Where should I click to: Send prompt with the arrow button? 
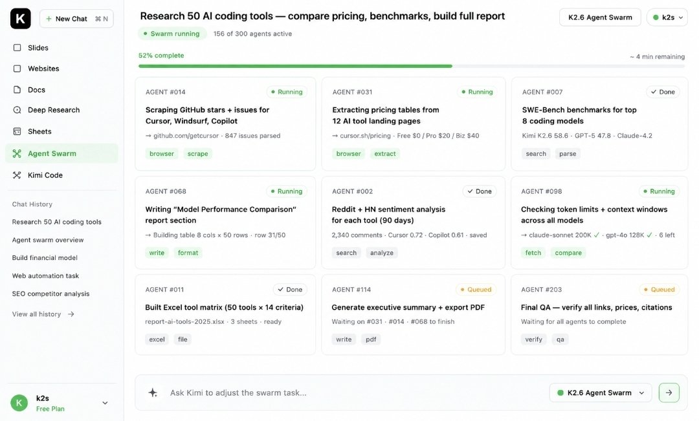tap(669, 393)
